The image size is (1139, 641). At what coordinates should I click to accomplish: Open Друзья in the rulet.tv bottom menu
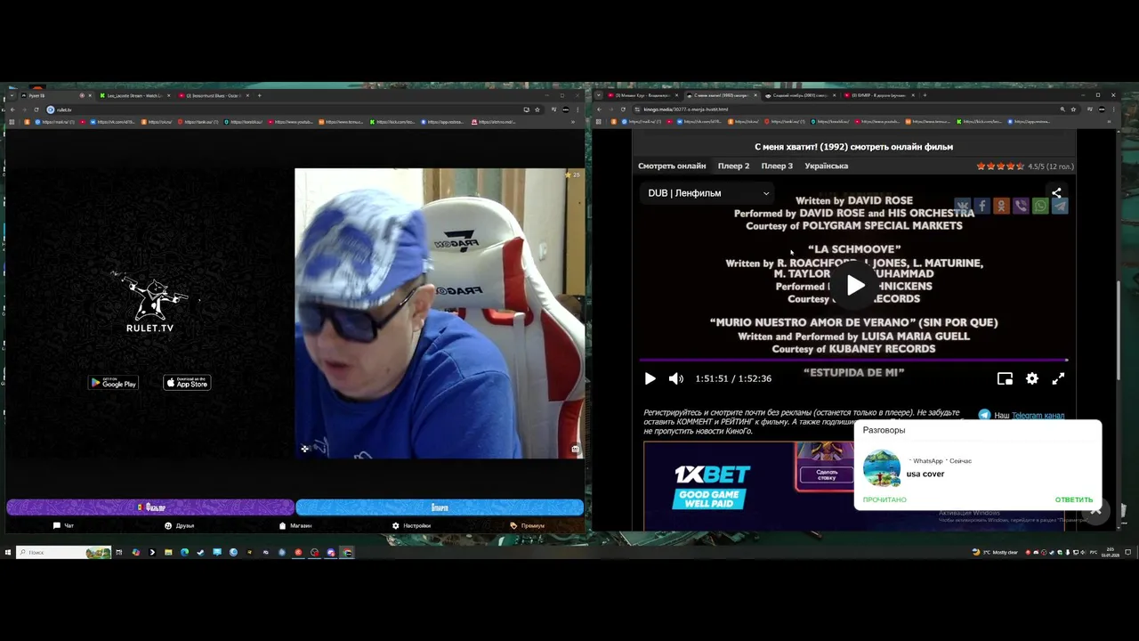click(179, 526)
